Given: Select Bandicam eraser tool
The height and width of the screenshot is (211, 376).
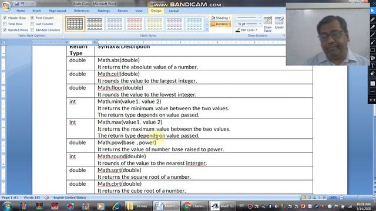Looking at the screenshot, I should tap(372, 73).
